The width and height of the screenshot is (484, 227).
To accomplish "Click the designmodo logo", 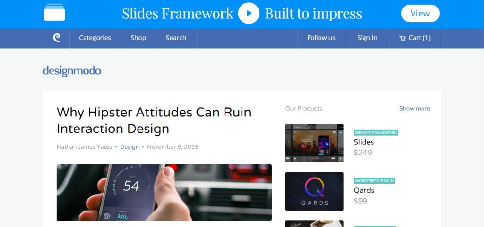I will pos(72,71).
